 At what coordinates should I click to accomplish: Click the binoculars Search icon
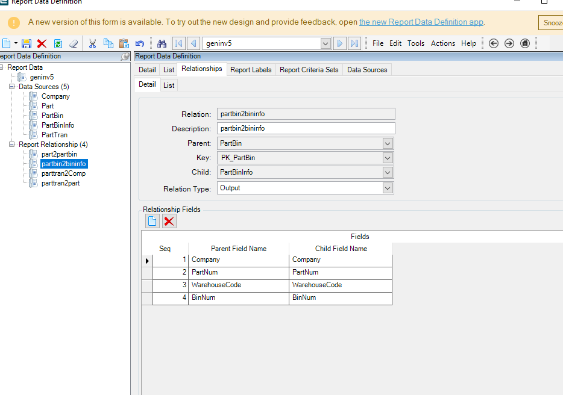point(162,43)
